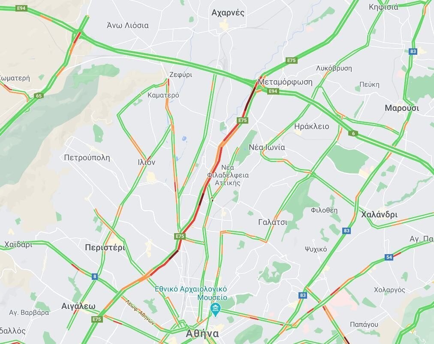The width and height of the screenshot is (434, 344).
Task: Select the route 65 road shield
Action: [x=39, y=96]
